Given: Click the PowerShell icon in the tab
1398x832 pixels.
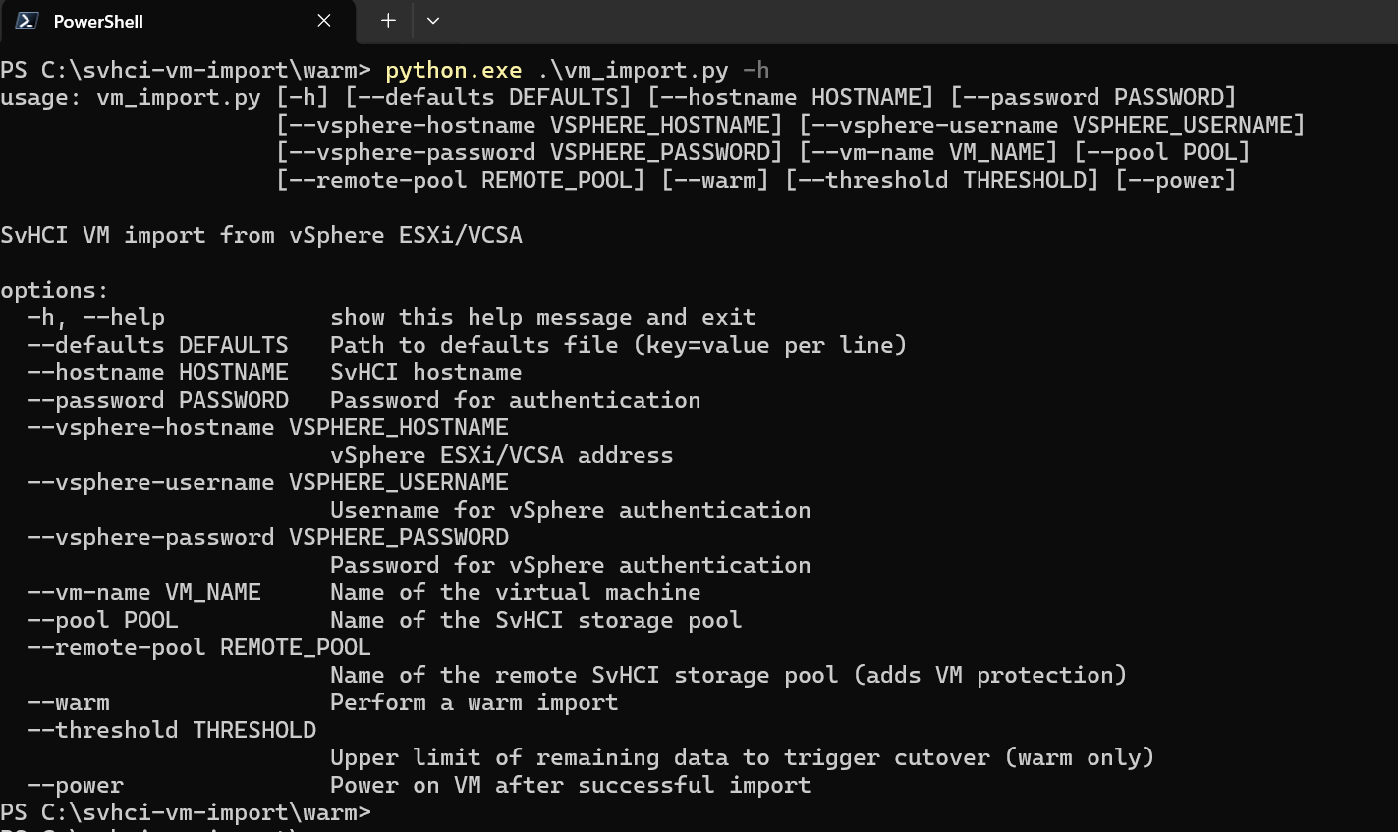Looking at the screenshot, I should pyautogui.click(x=27, y=21).
